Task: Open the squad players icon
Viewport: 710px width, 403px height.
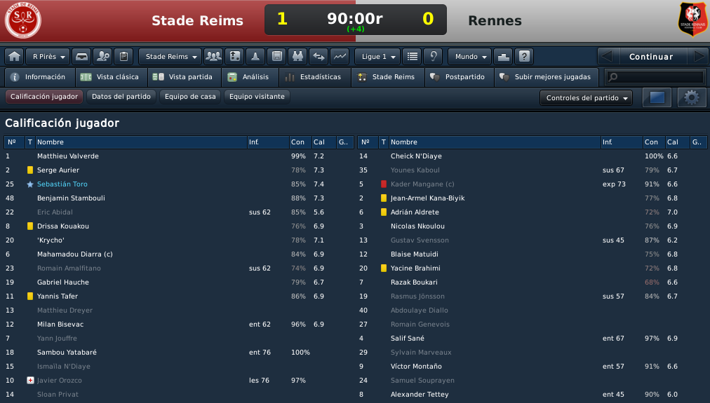Action: pos(213,57)
